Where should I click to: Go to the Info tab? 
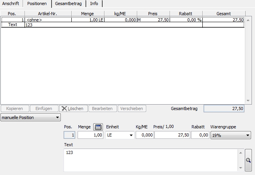94,3
